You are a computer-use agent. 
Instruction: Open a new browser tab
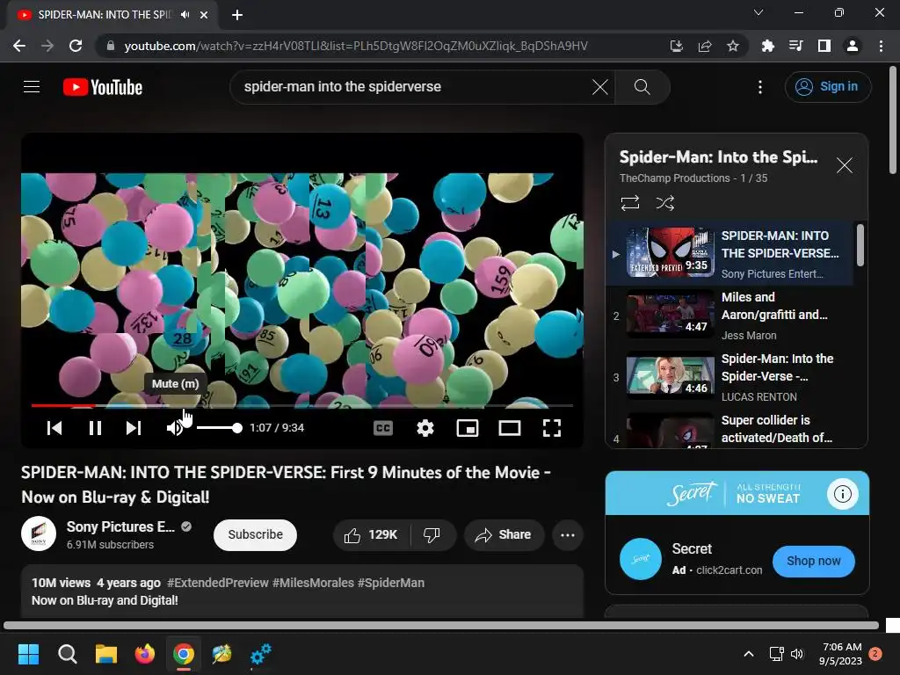[x=237, y=15]
